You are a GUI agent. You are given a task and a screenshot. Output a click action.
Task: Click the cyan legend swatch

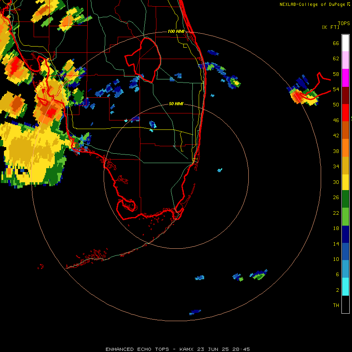coord(345,287)
